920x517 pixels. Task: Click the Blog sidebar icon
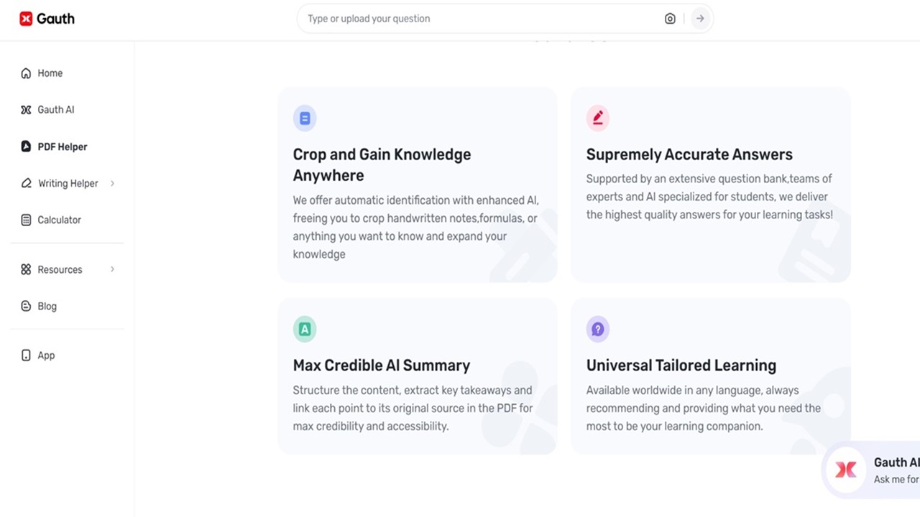click(25, 305)
